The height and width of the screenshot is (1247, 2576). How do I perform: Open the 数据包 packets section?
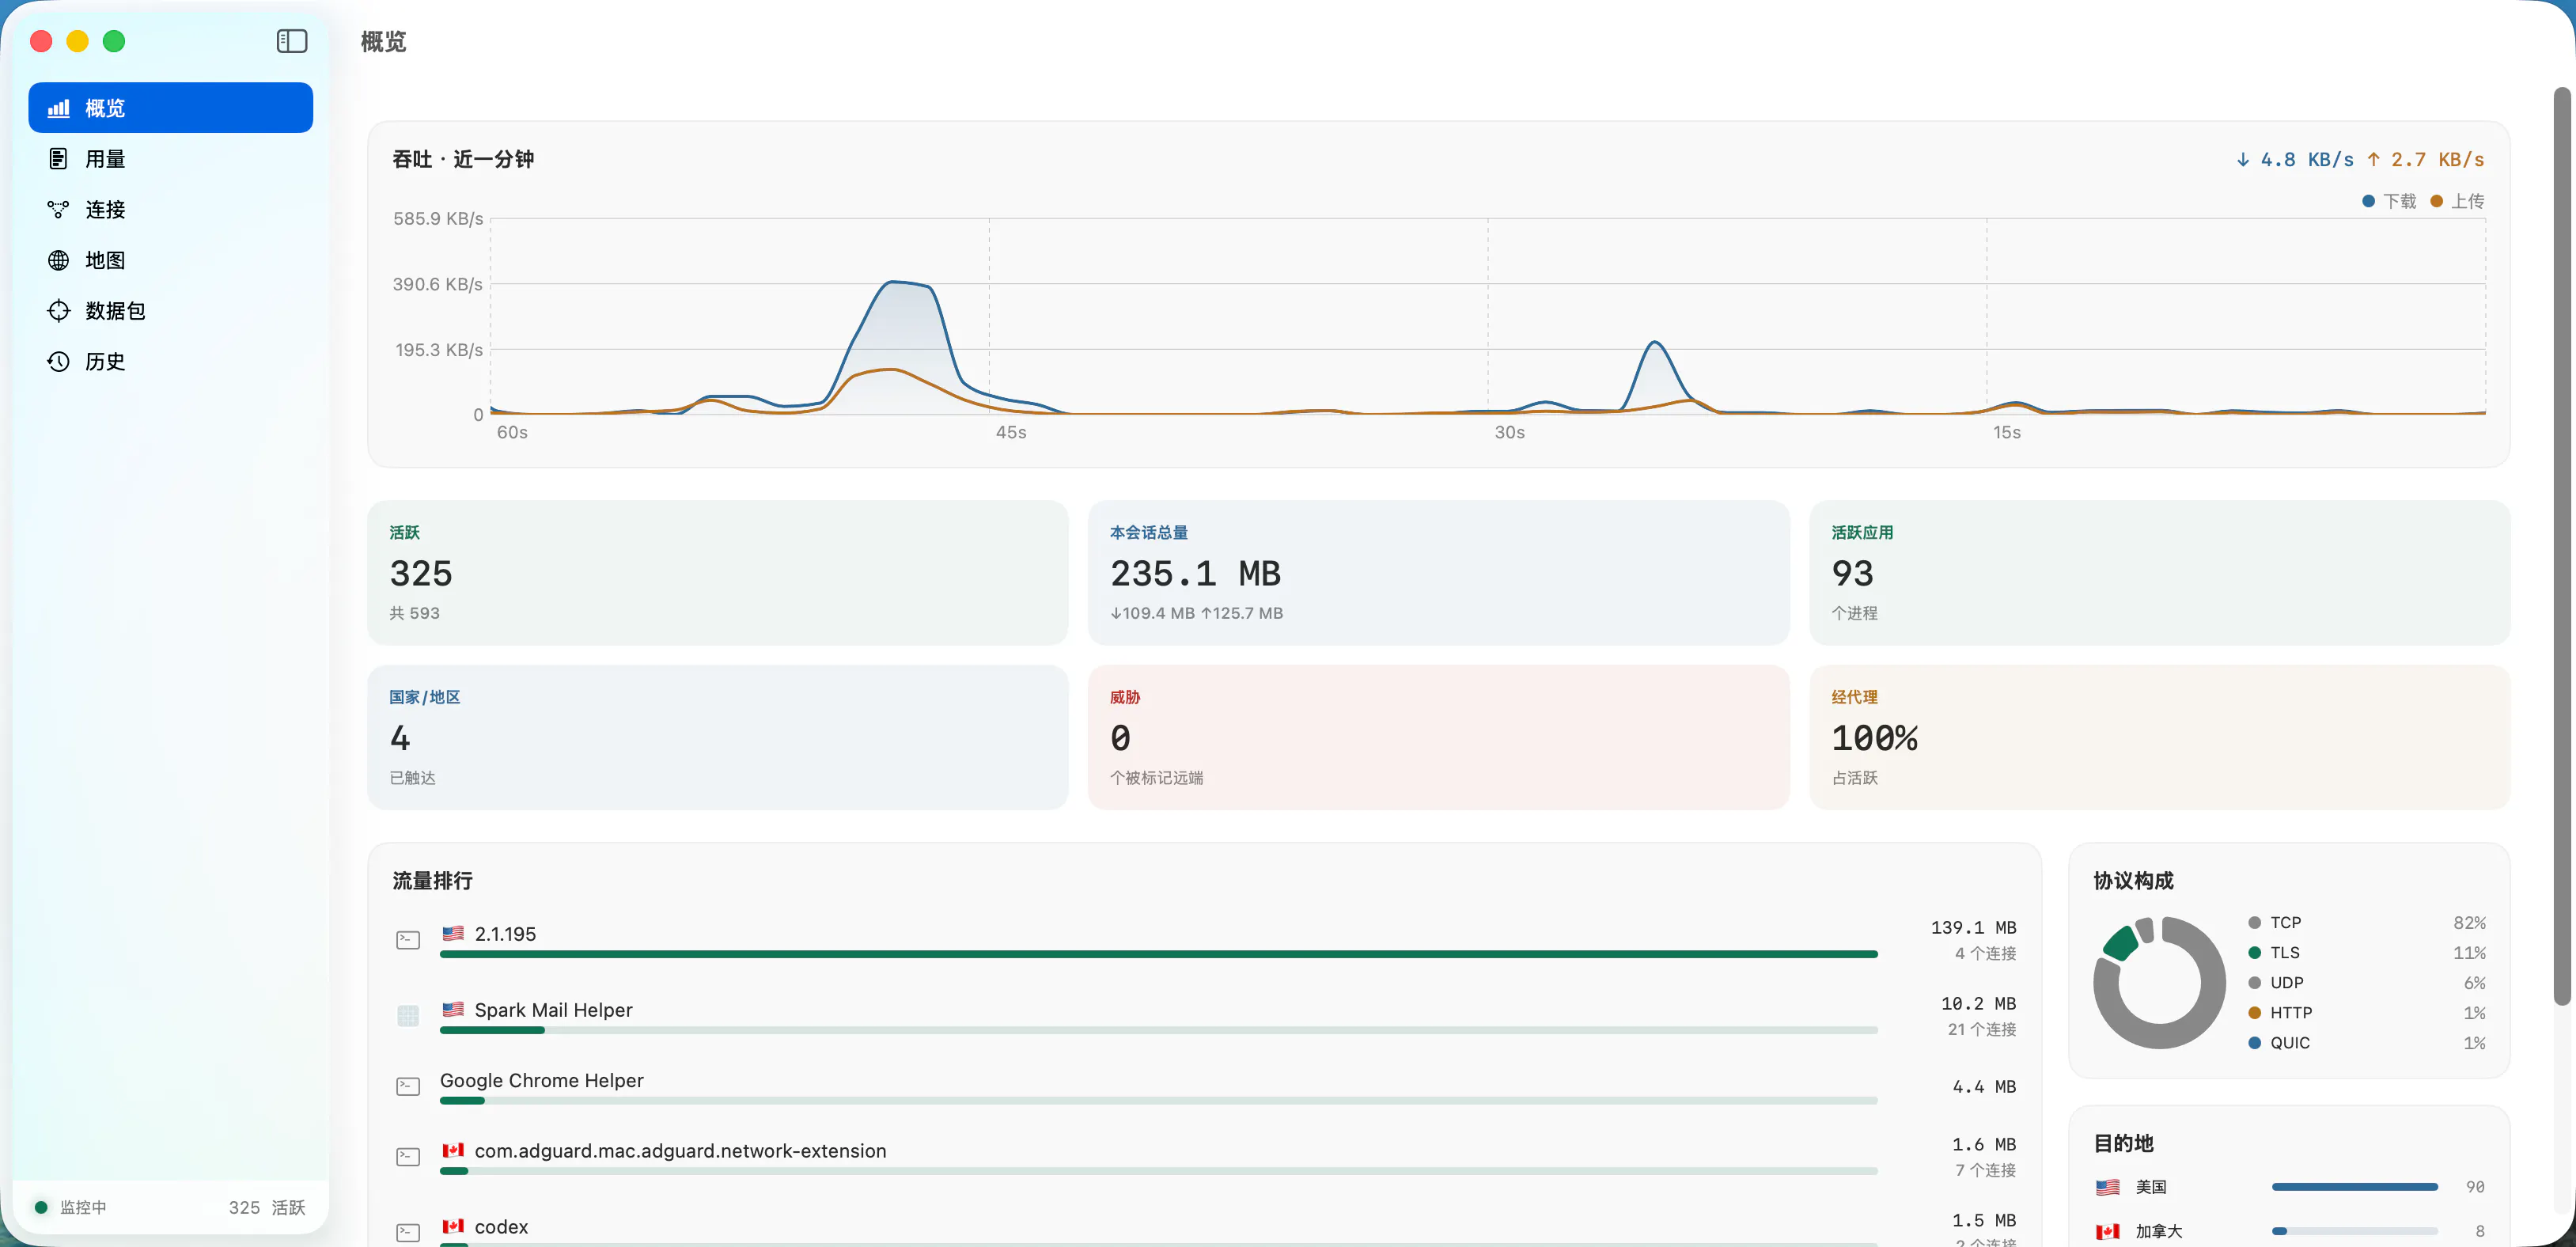[170, 311]
